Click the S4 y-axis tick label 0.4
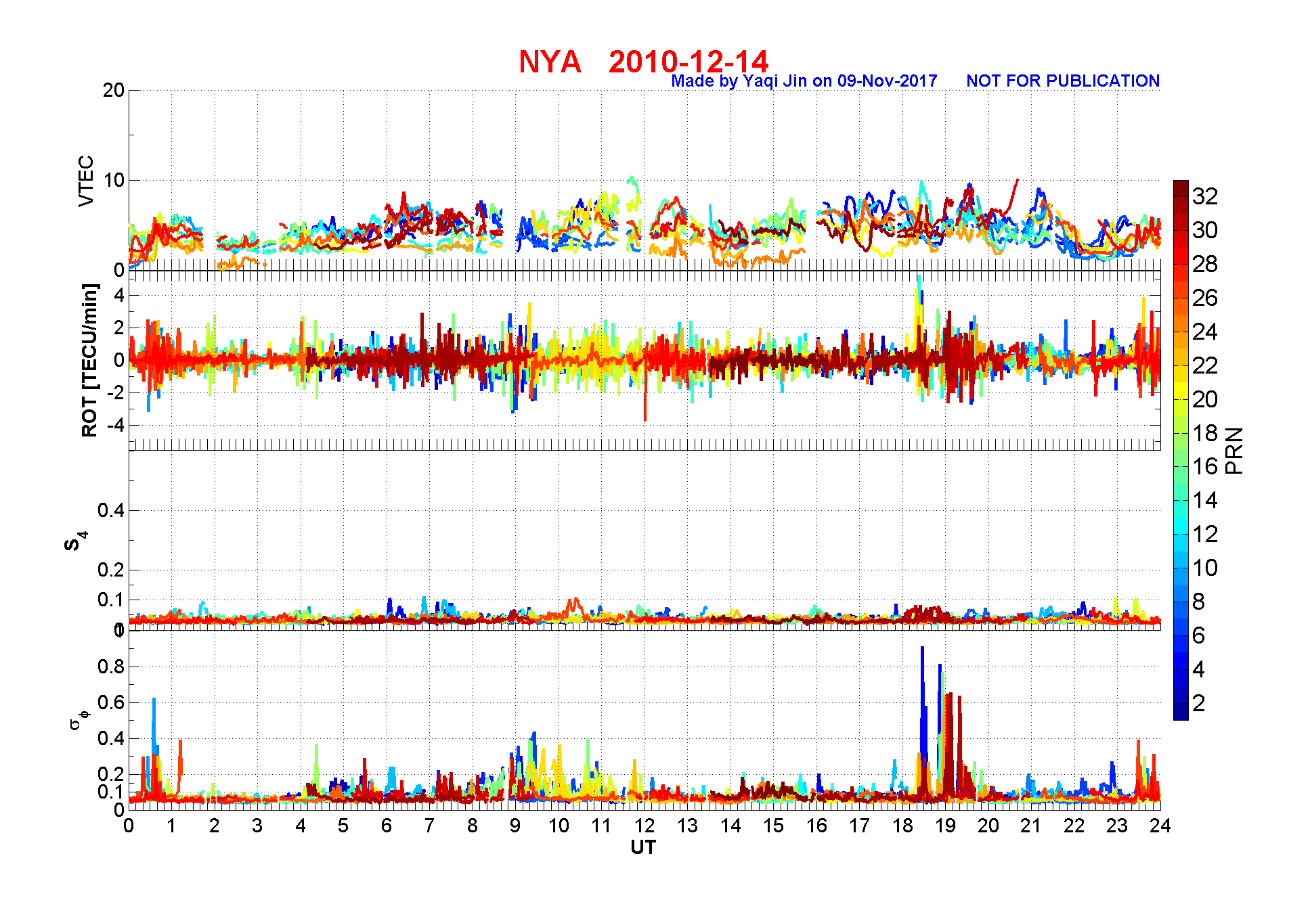The width and height of the screenshot is (1289, 900). pyautogui.click(x=111, y=510)
